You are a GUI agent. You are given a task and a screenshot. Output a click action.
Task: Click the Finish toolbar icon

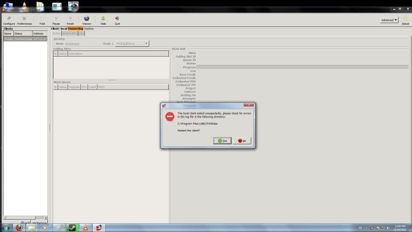click(70, 20)
